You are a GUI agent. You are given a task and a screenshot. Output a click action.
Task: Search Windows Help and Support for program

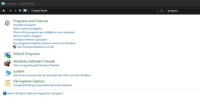pyautogui.click(x=35, y=93)
